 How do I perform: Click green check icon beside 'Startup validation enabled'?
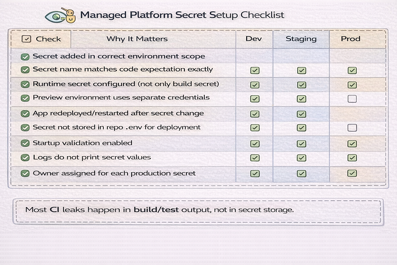pos(25,144)
